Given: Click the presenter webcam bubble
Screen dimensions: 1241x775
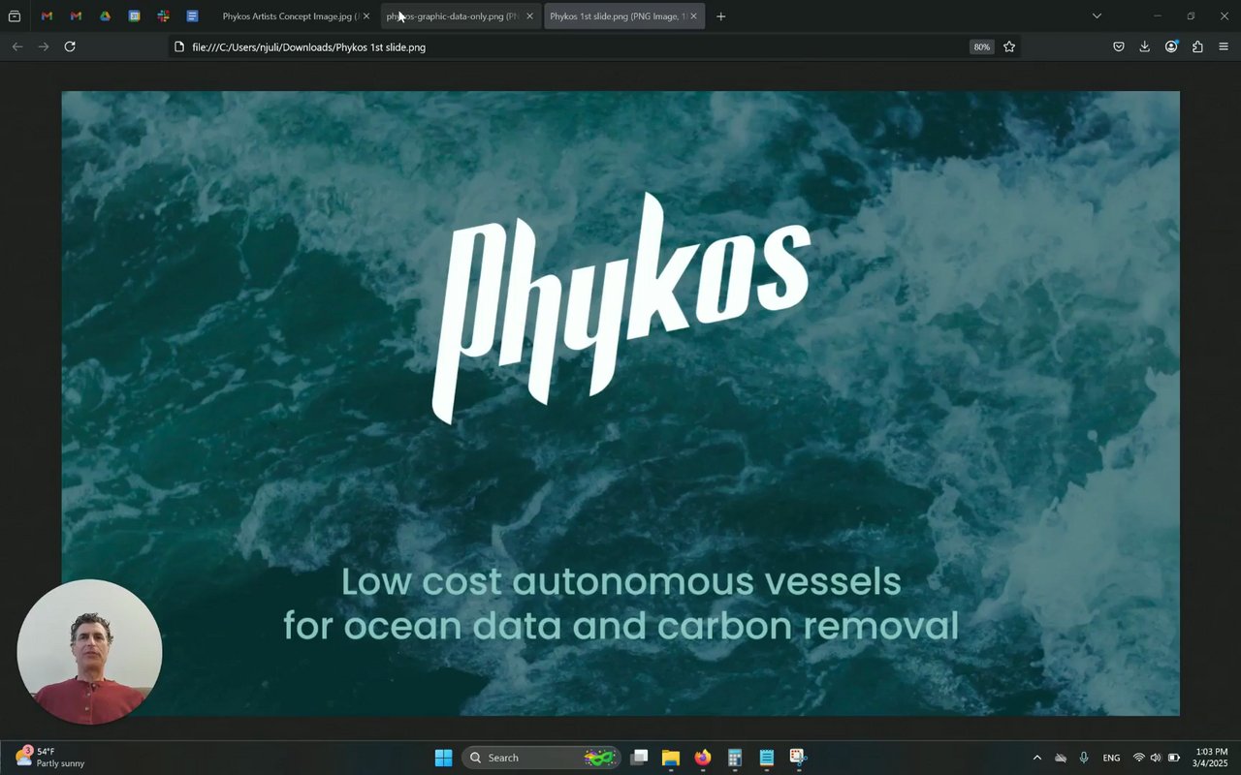Looking at the screenshot, I should coord(89,652).
